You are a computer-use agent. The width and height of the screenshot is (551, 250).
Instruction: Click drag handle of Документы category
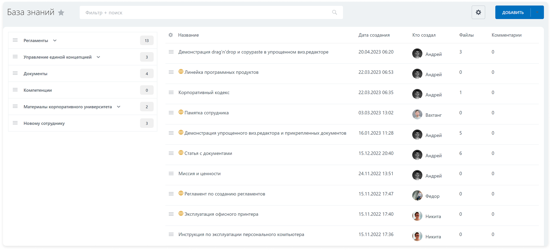[x=15, y=73]
